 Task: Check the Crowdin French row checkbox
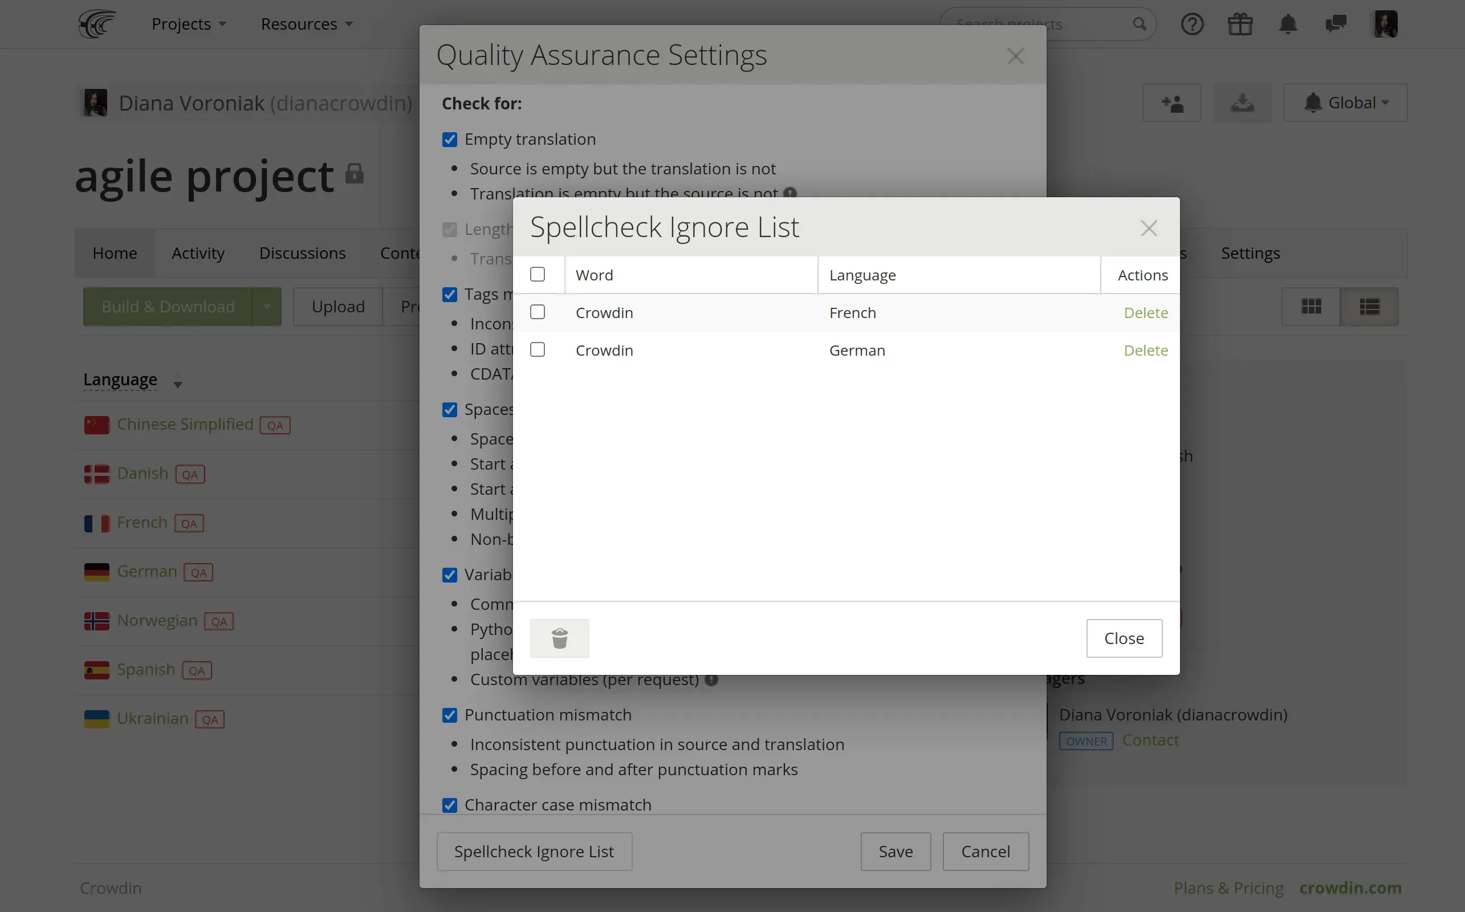(x=538, y=312)
